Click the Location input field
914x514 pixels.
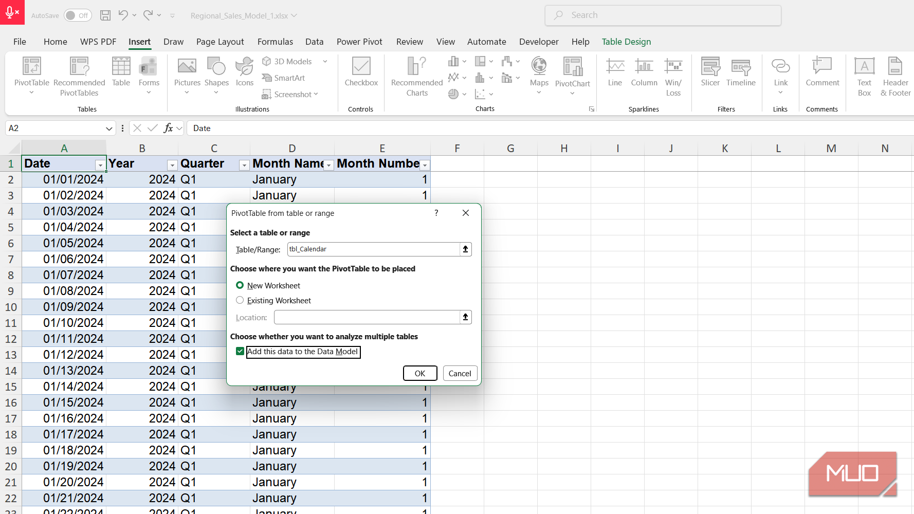pos(367,317)
